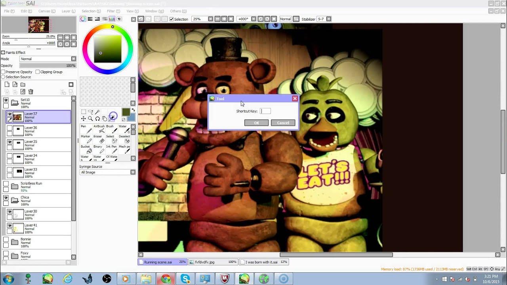The width and height of the screenshot is (507, 285).
Task: Select the magic wand tool
Action: click(97, 112)
